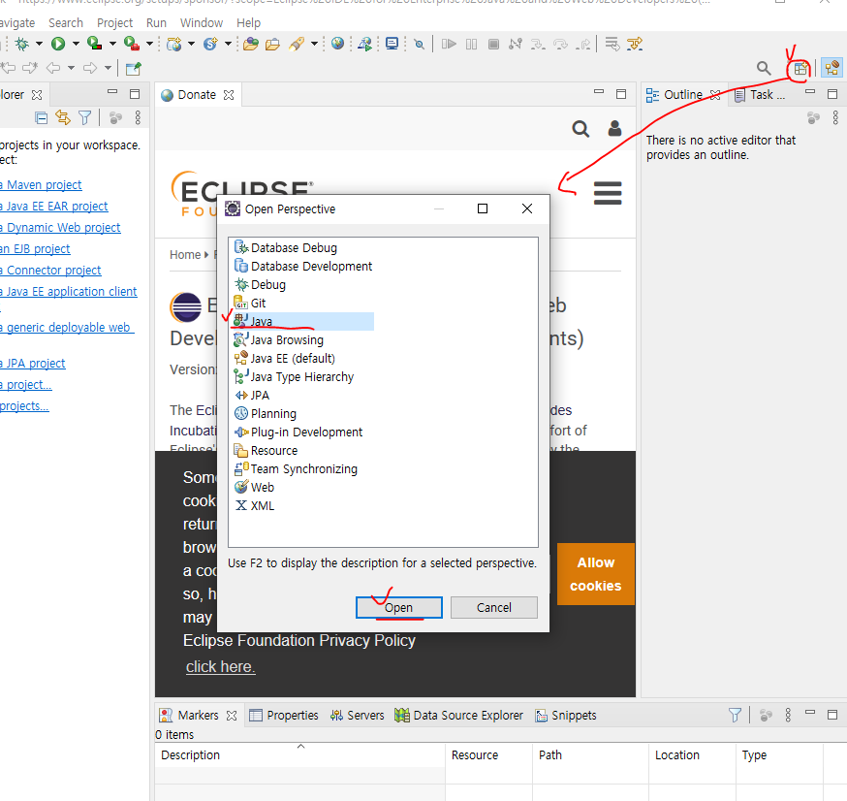Click the Open Perspective toolbar icon
Viewport: 847px width, 801px height.
point(800,68)
